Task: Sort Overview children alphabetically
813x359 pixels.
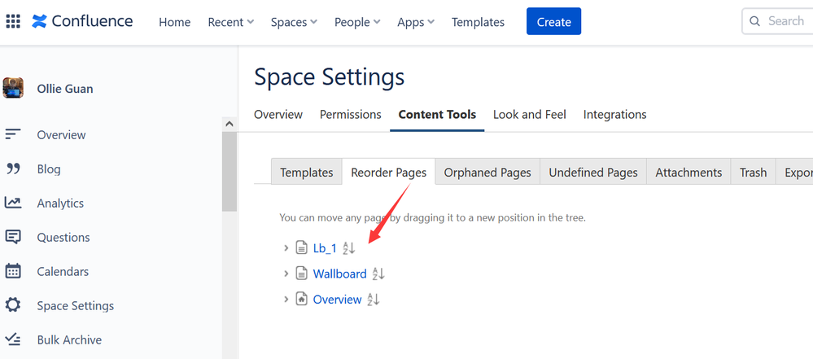Action: (374, 300)
